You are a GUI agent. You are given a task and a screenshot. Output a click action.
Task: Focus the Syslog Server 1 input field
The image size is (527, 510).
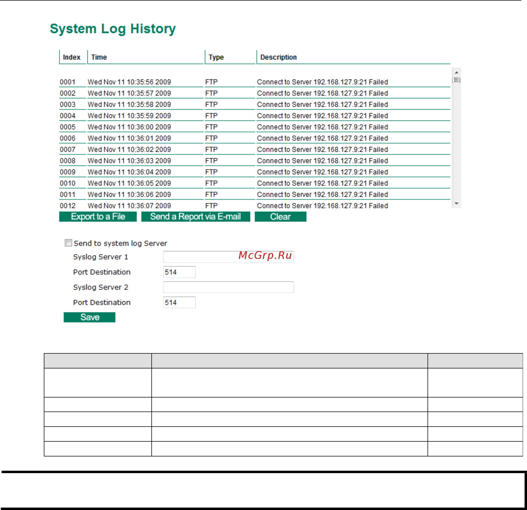tap(229, 257)
